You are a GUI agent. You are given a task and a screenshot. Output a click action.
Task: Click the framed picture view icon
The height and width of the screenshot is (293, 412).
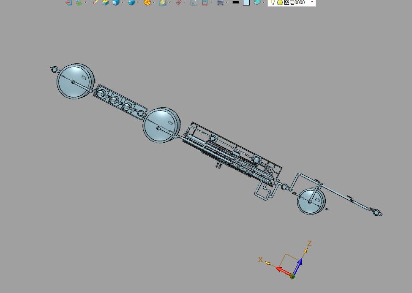click(163, 3)
